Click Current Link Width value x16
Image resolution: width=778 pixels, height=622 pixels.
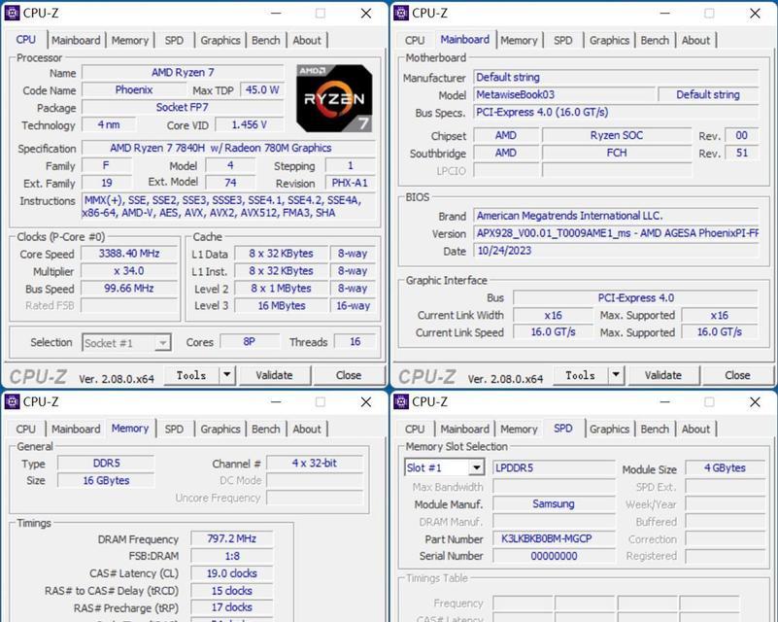point(554,315)
